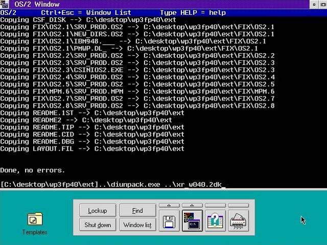Click the line copying FIX\MPM.6\SRV_PROD.MPM
The image size is (327, 245).
pyautogui.click(x=137, y=91)
